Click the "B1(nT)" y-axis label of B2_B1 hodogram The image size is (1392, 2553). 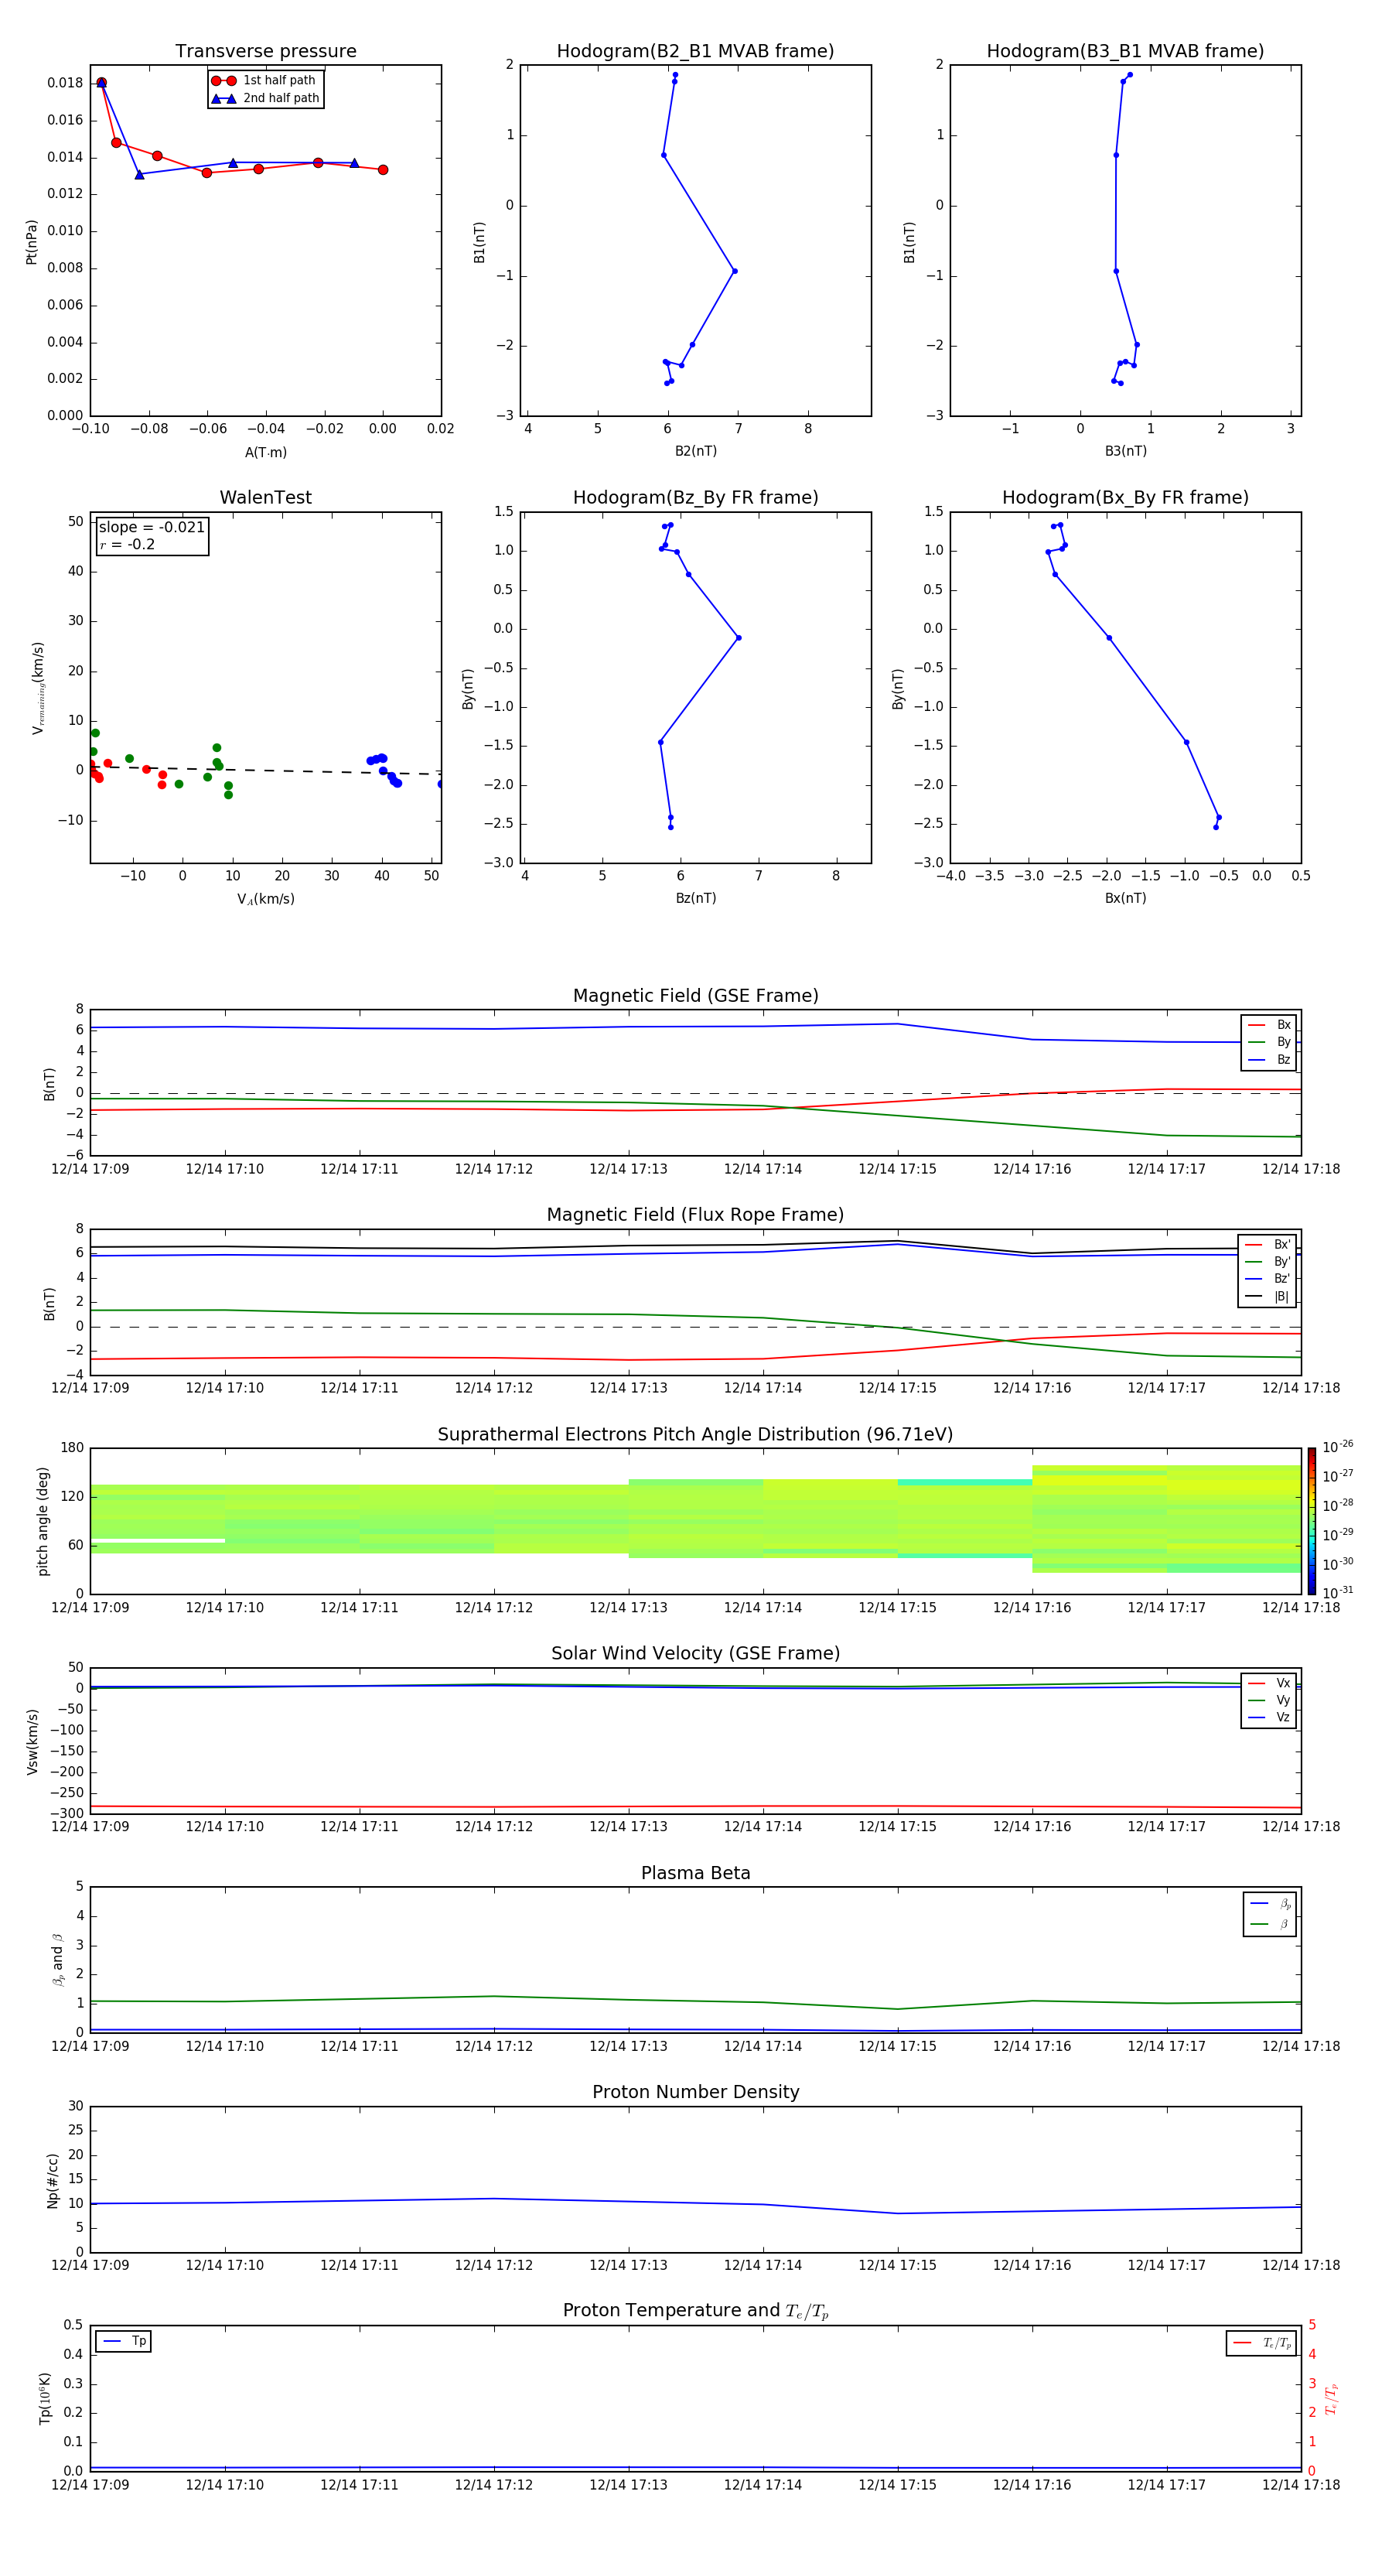pos(479,242)
